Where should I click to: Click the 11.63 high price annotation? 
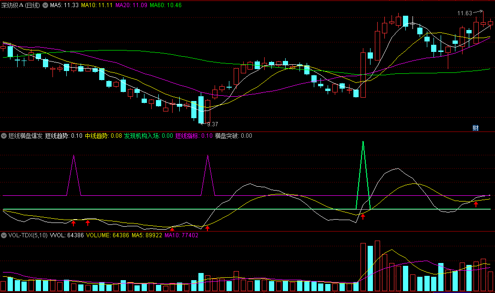464,13
